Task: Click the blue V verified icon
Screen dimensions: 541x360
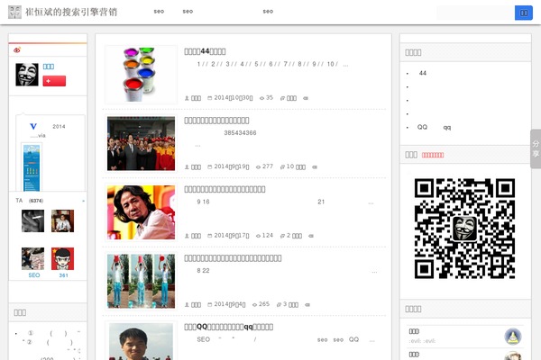Action: pyautogui.click(x=33, y=126)
